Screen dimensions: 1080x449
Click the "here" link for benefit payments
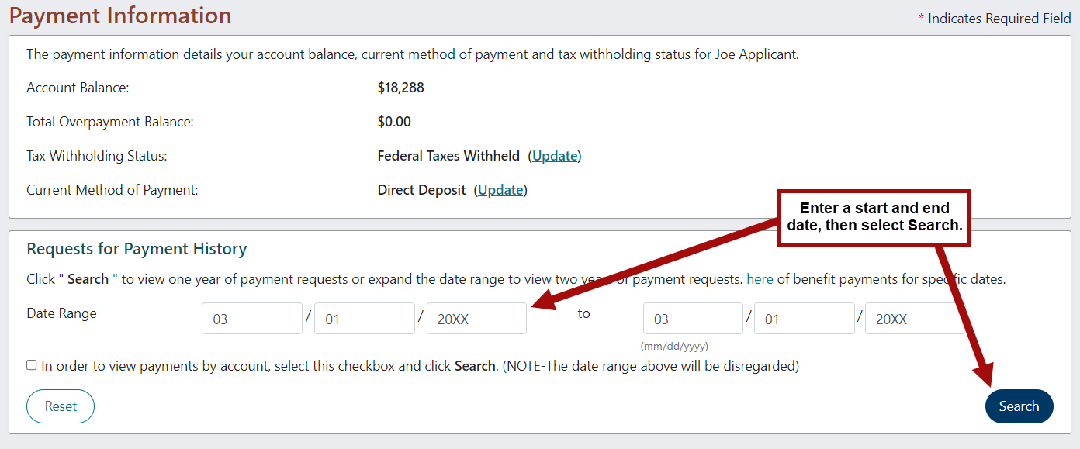[760, 278]
